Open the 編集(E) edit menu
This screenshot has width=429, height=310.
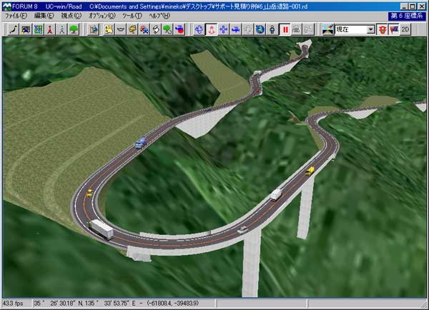[44, 15]
